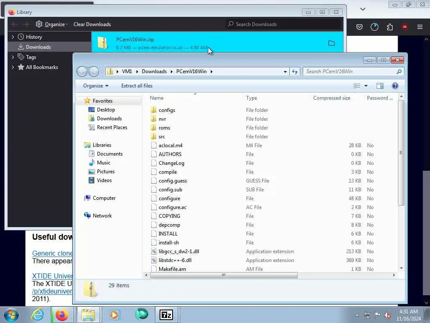Click Firefox Pocket save icon in browser toolbar
The height and width of the screenshot is (323, 430).
click(359, 27)
